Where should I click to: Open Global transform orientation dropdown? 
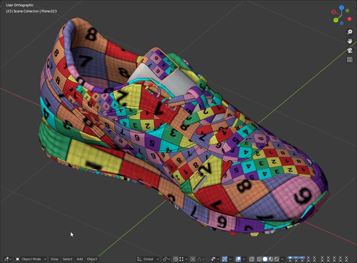coord(148,259)
